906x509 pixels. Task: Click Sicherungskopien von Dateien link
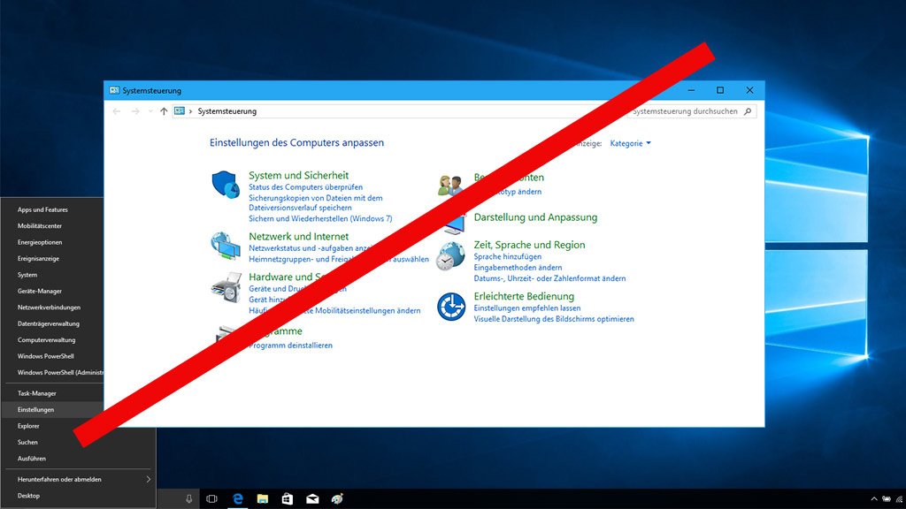point(316,203)
